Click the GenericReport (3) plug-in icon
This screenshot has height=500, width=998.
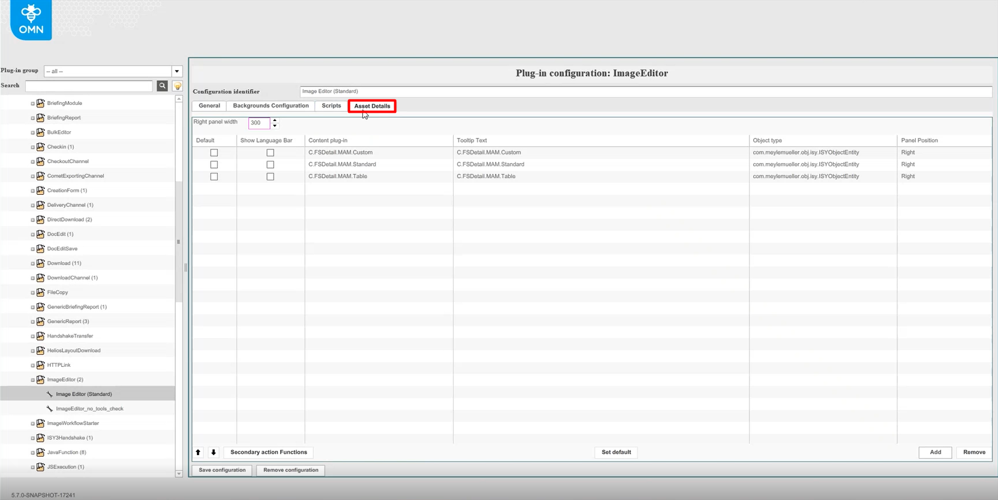click(41, 321)
